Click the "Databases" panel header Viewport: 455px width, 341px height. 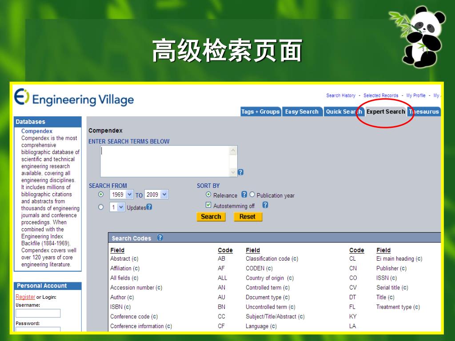pyautogui.click(x=48, y=122)
